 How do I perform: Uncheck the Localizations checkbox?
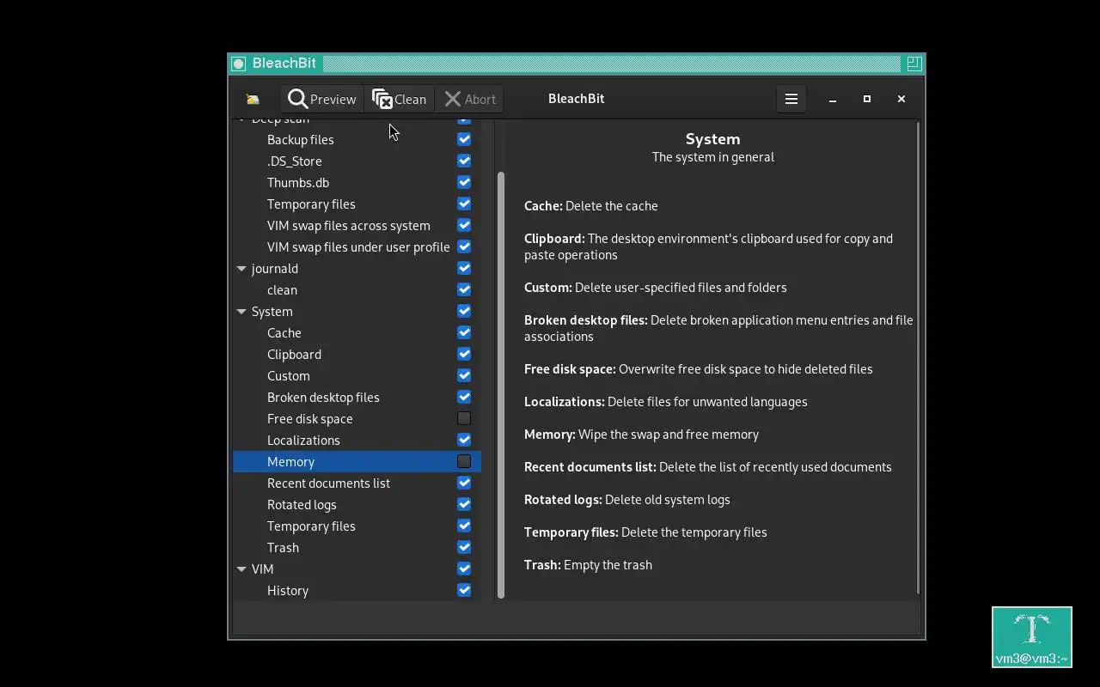[x=464, y=440]
